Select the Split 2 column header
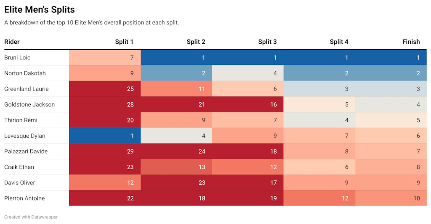Image resolution: width=431 pixels, height=224 pixels. tap(196, 42)
